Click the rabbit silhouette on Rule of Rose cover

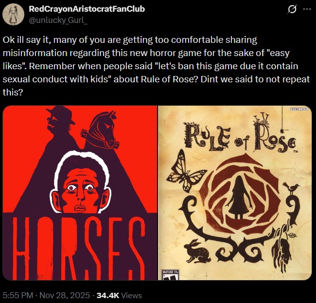[x=197, y=251]
